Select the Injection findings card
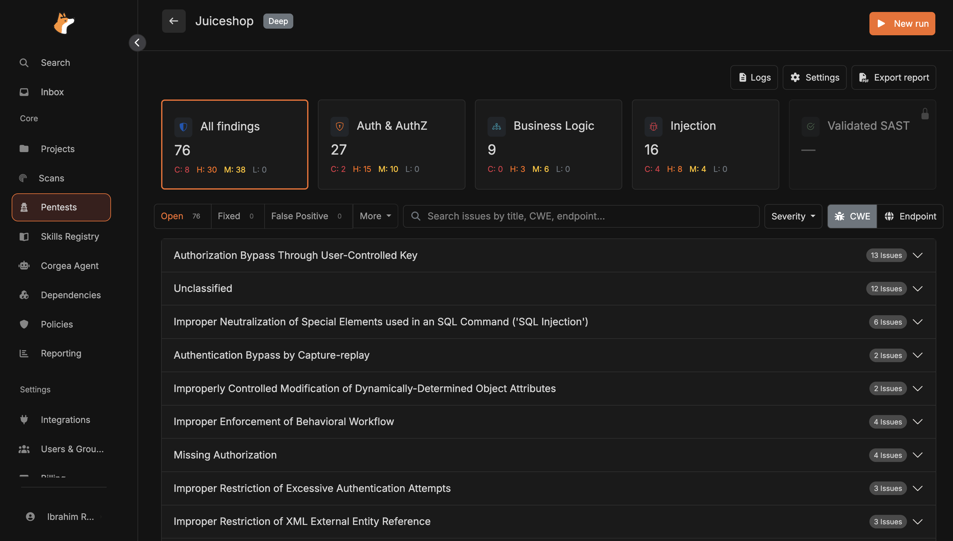Viewport: 953px width, 541px height. [x=705, y=145]
